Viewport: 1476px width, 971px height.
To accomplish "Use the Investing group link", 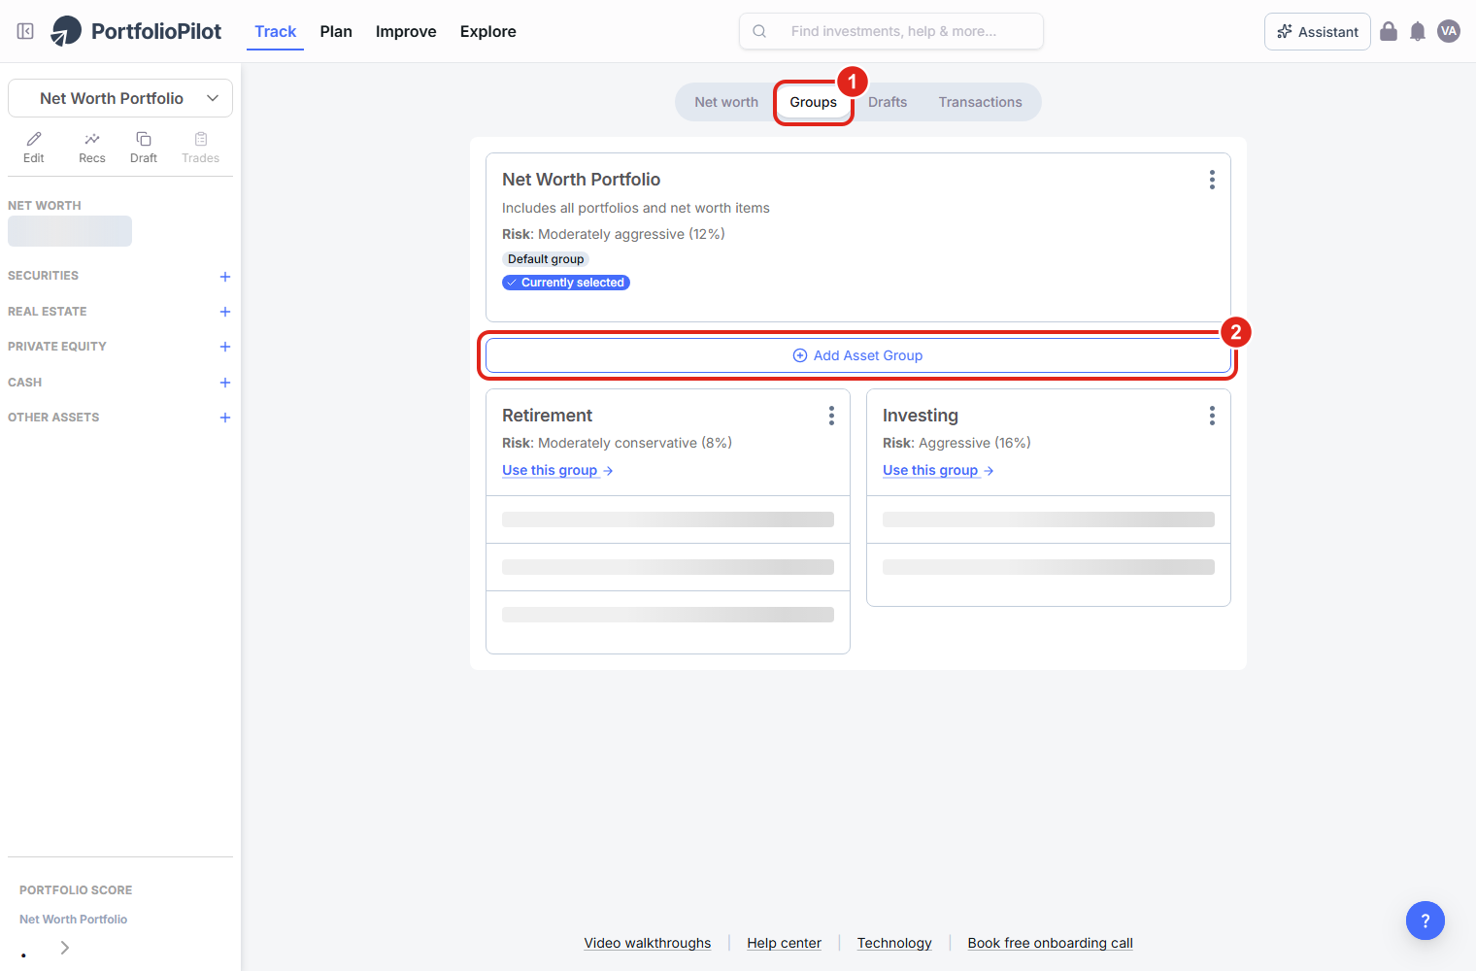I will tap(938, 470).
